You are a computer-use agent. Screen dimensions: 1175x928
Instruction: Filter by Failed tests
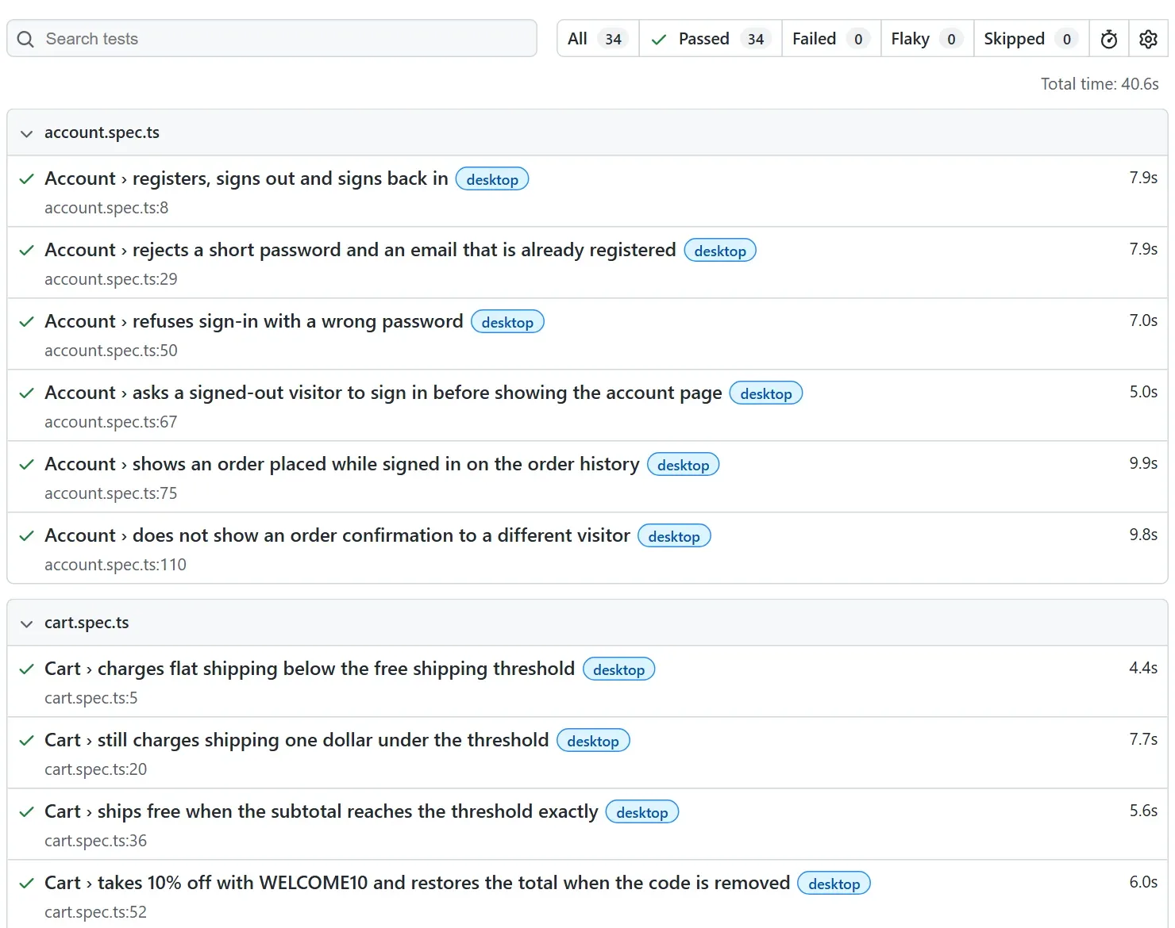[831, 39]
